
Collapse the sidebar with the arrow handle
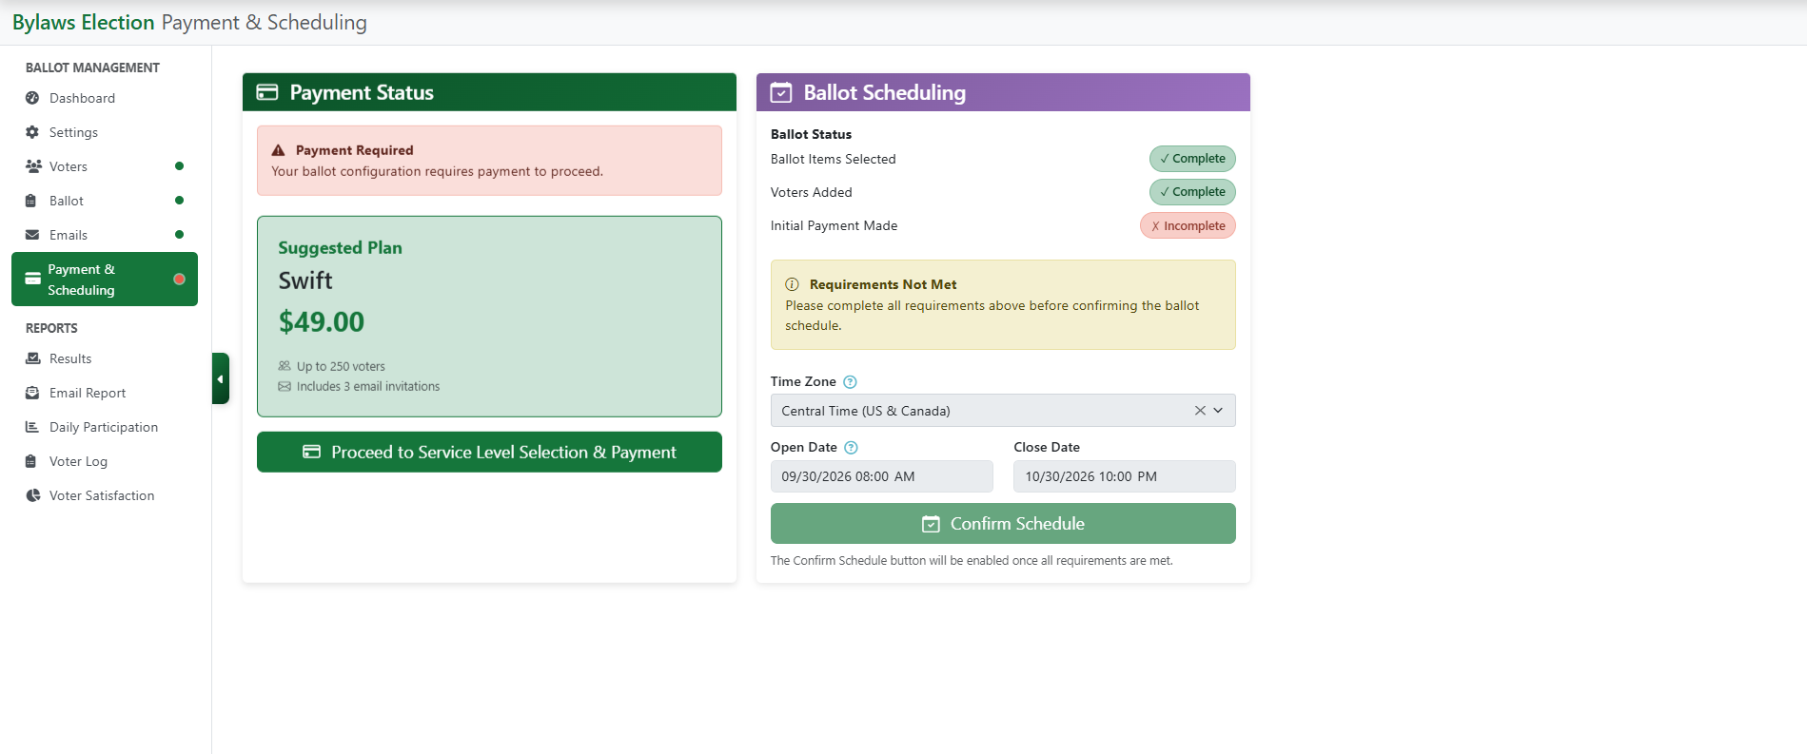point(221,378)
